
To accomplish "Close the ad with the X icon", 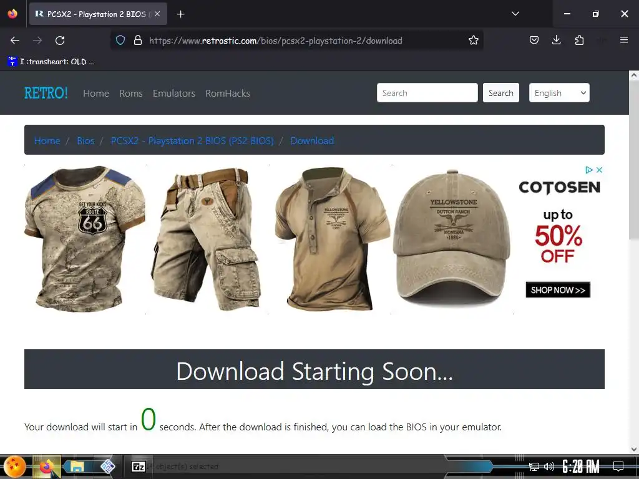I will [600, 170].
